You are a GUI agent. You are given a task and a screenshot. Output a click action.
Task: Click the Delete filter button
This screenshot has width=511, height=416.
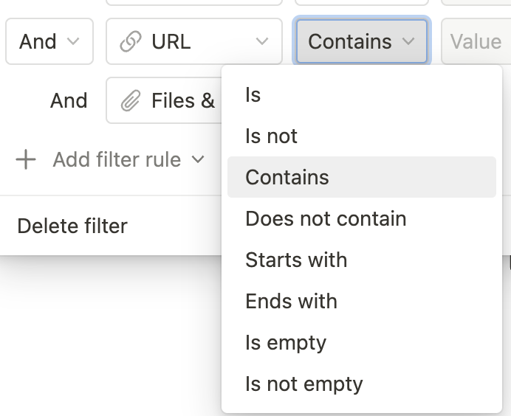coord(72,226)
